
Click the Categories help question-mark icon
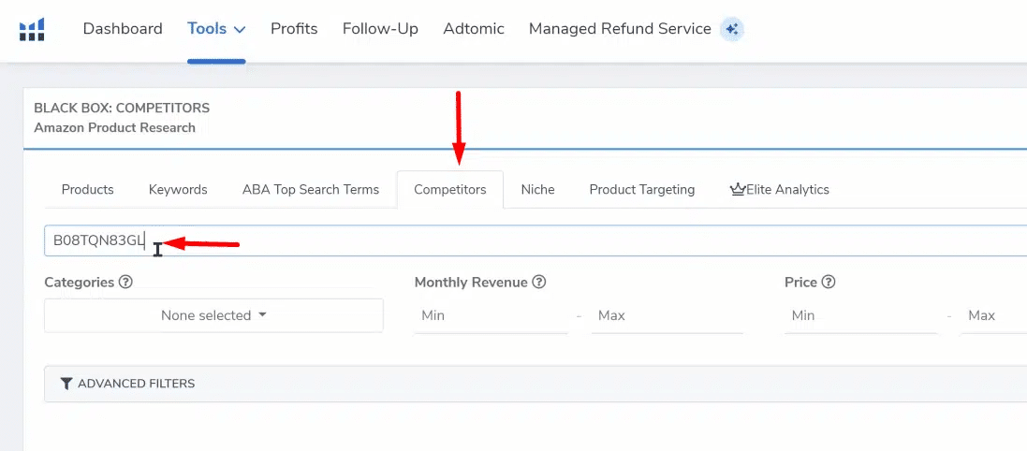point(125,282)
